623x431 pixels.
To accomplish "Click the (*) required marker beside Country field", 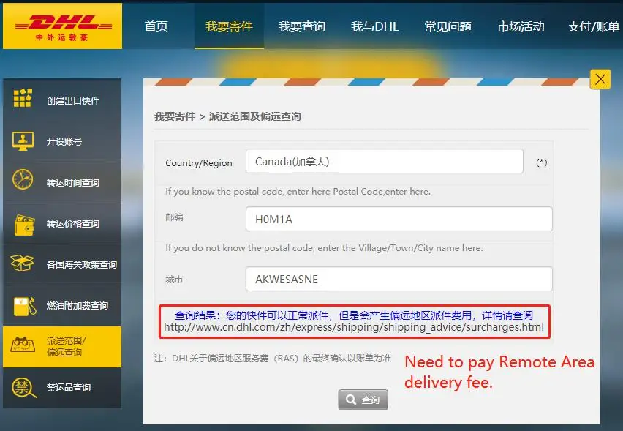I will pyautogui.click(x=542, y=162).
